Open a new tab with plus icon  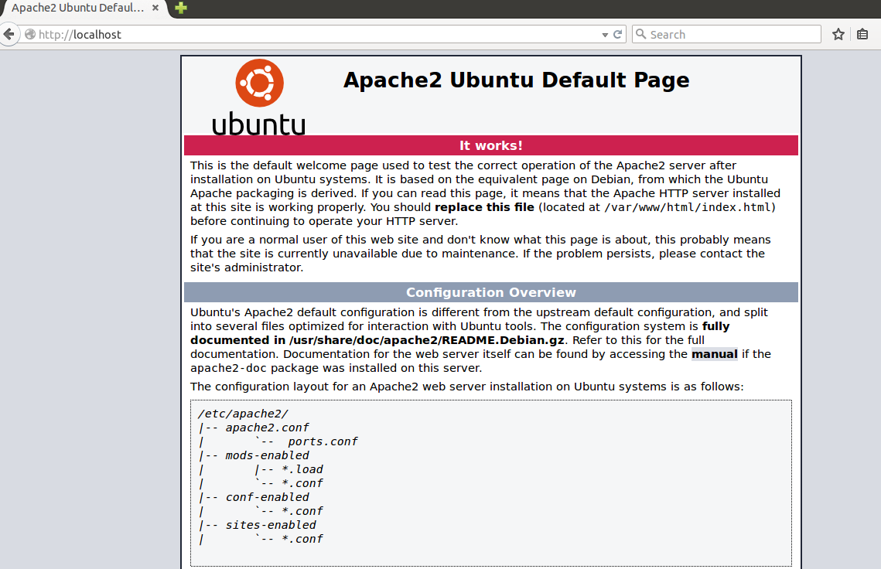pos(181,8)
